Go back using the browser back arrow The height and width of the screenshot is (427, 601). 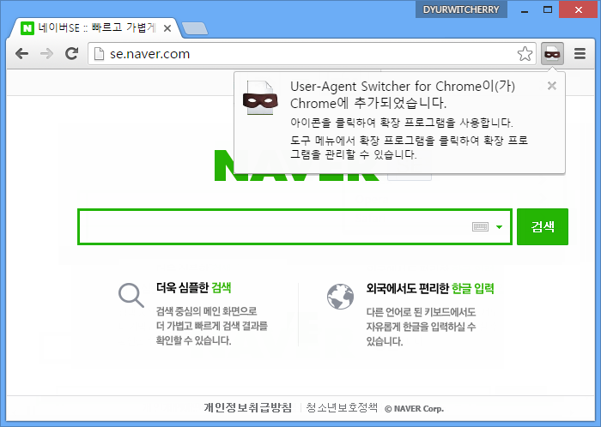coord(21,53)
